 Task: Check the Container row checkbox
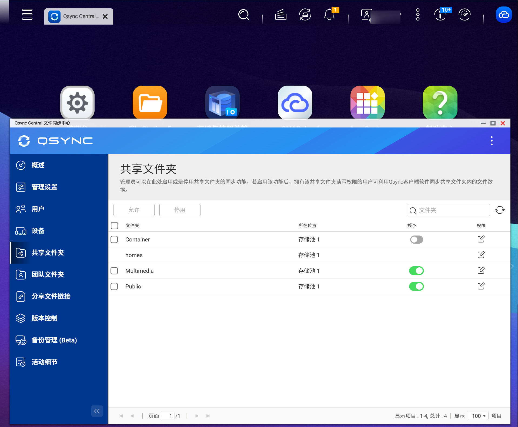coord(114,240)
